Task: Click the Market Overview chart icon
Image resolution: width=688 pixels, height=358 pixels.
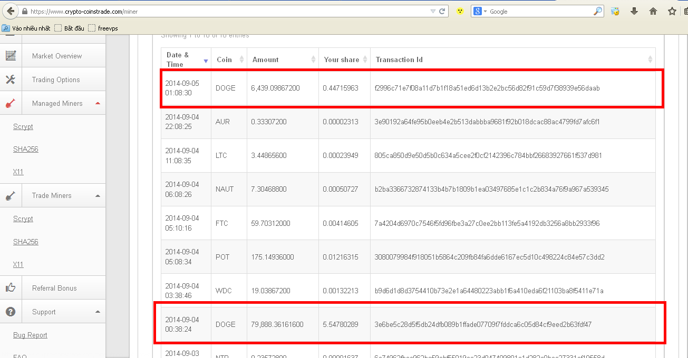Action: [x=11, y=56]
